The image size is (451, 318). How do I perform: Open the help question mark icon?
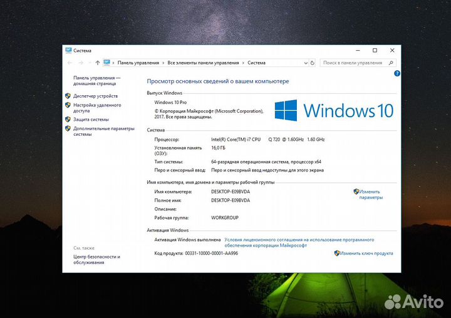(x=397, y=74)
